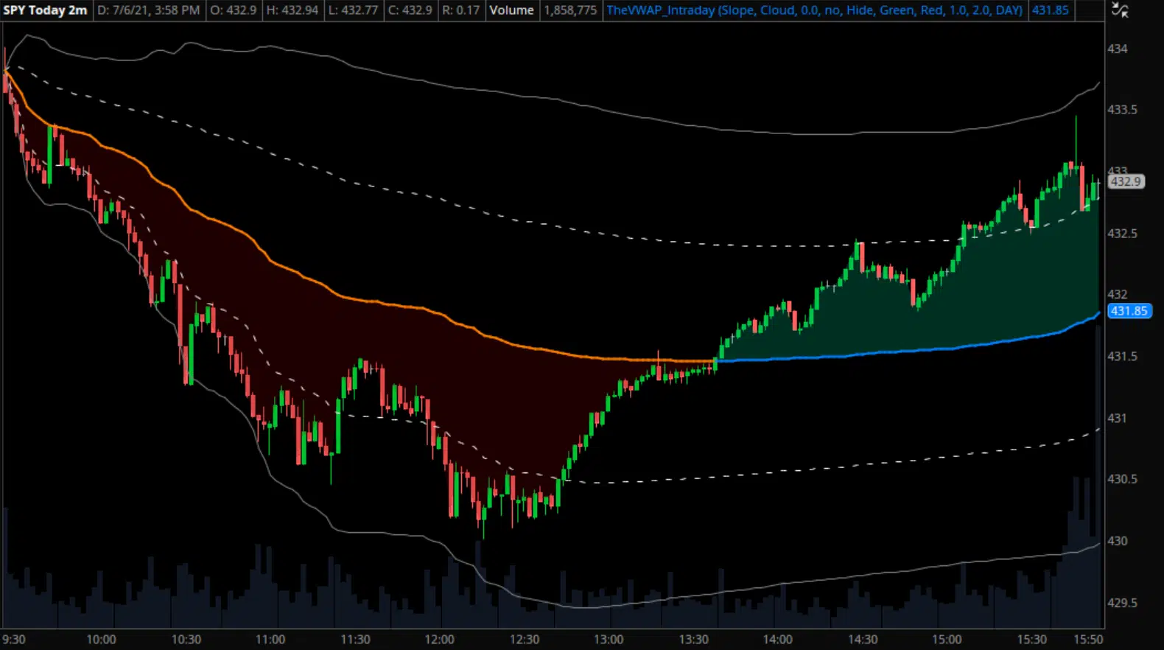Viewport: 1164px width, 650px height.
Task: Click the 9:30 time axis label
Action: (13, 640)
